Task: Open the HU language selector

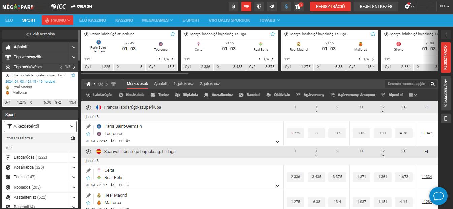Action: pos(445,6)
